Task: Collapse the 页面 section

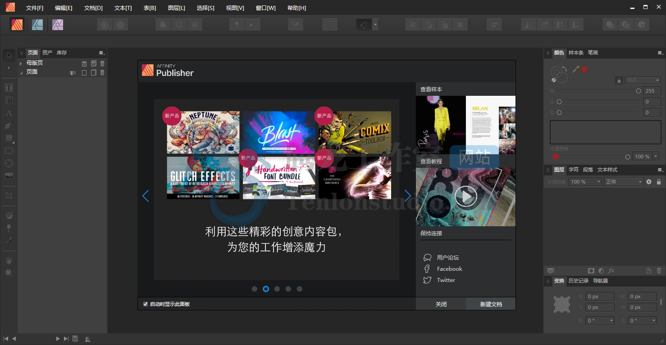Action: coord(21,72)
